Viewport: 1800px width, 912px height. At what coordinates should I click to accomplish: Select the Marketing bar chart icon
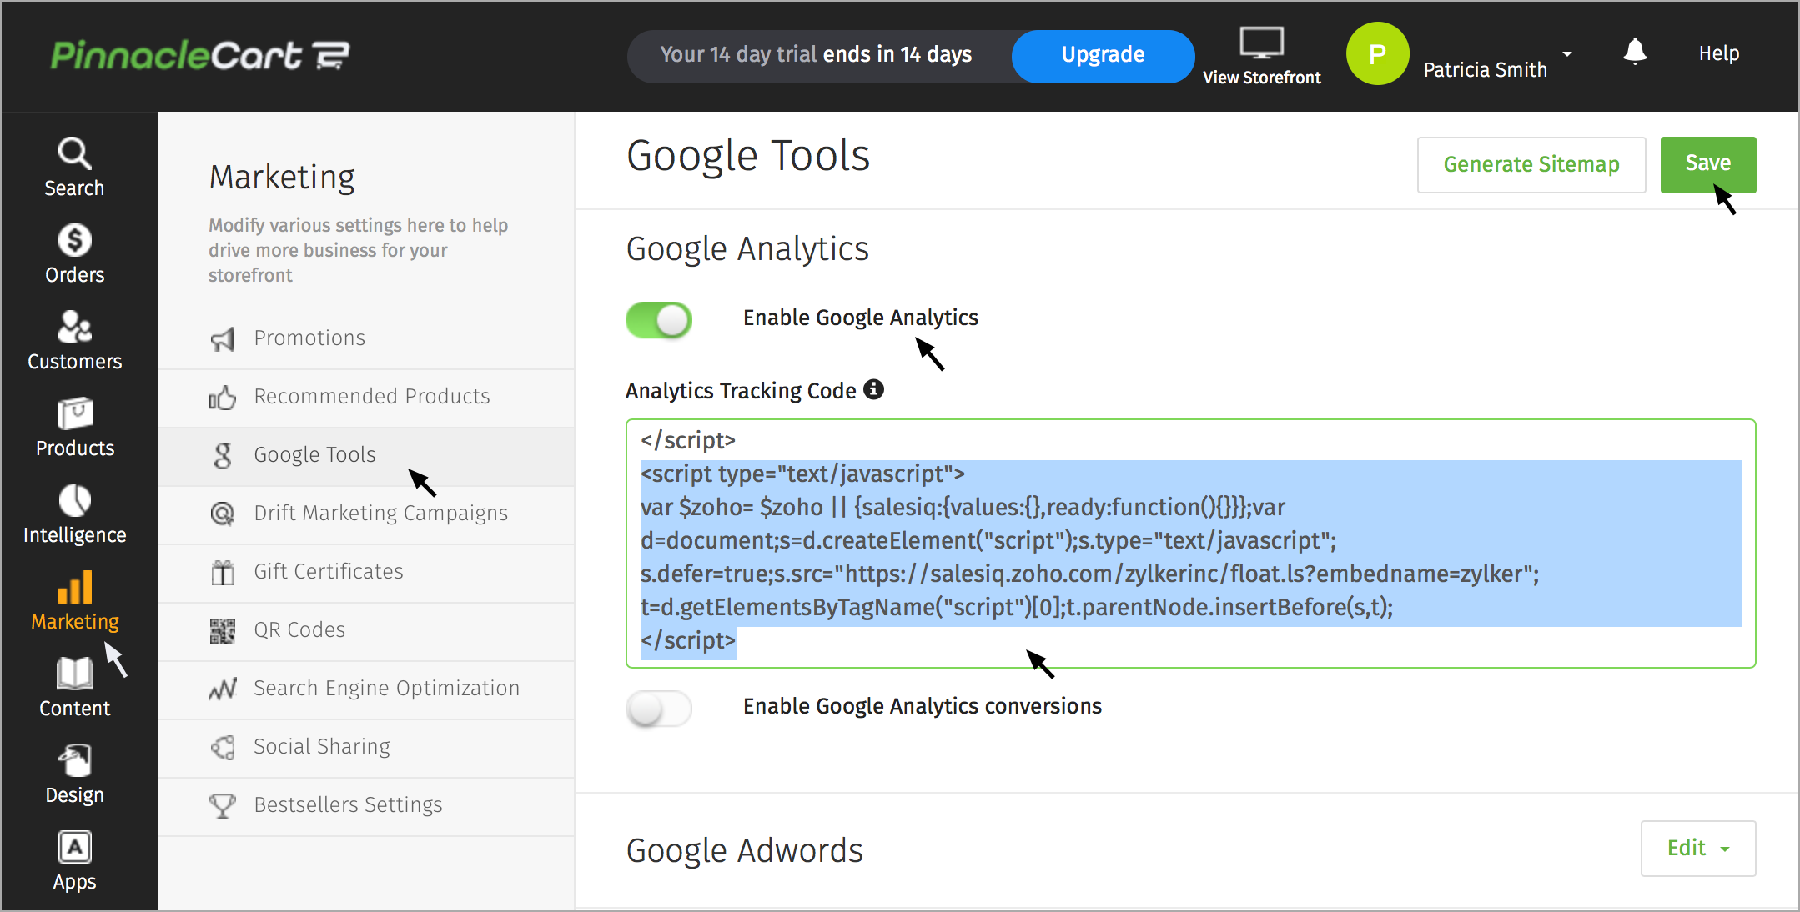click(74, 587)
